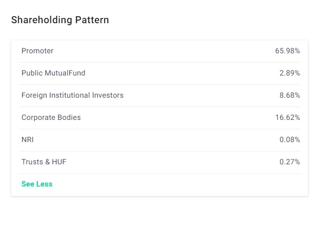Select the 0.27% Trusts & HUF value

pos(290,162)
